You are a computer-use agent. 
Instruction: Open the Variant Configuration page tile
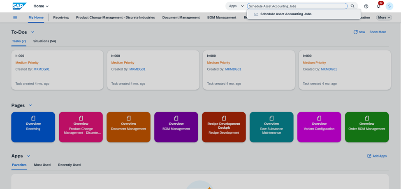[319, 127]
